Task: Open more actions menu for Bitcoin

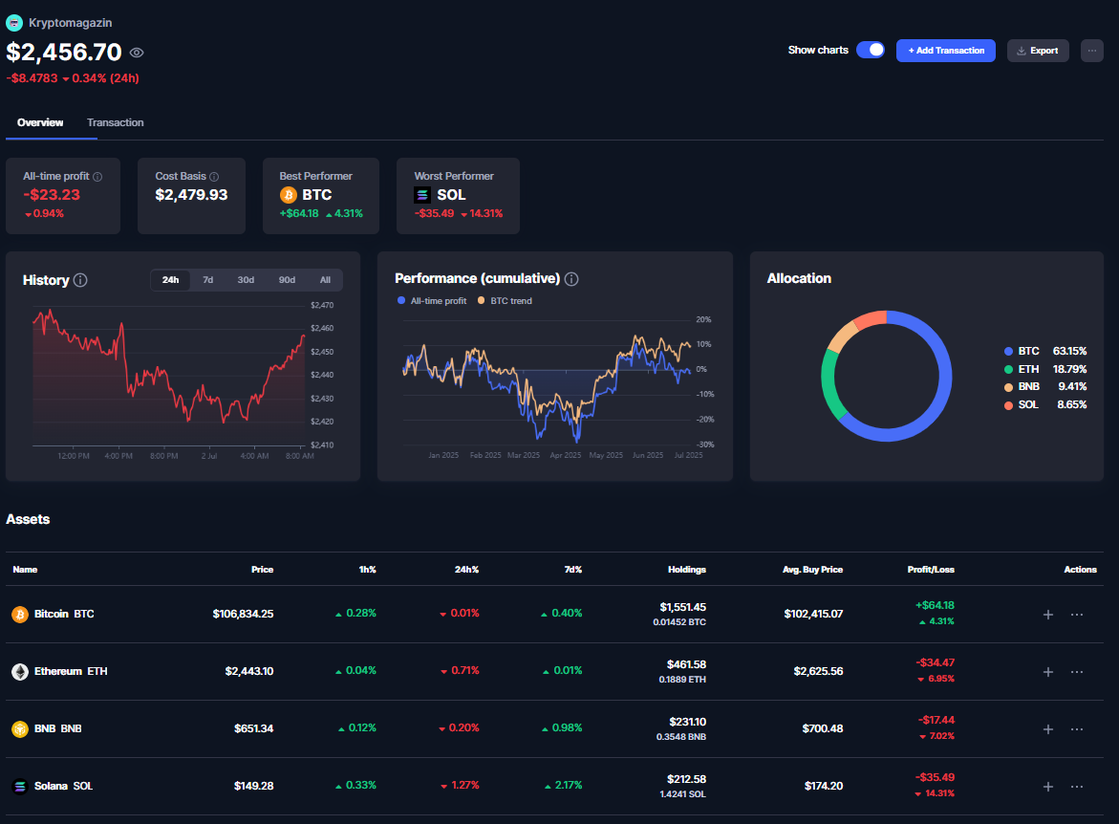Action: pyautogui.click(x=1077, y=614)
